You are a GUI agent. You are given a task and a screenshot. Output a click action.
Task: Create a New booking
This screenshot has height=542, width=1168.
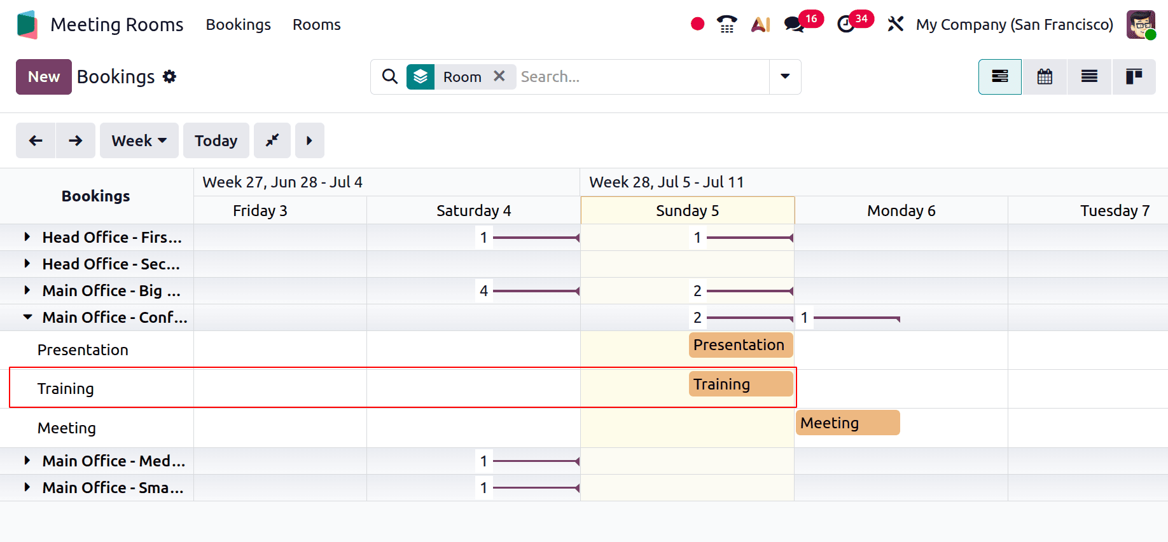(44, 77)
